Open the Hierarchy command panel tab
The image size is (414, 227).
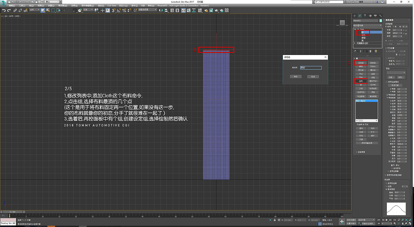pos(365,16)
